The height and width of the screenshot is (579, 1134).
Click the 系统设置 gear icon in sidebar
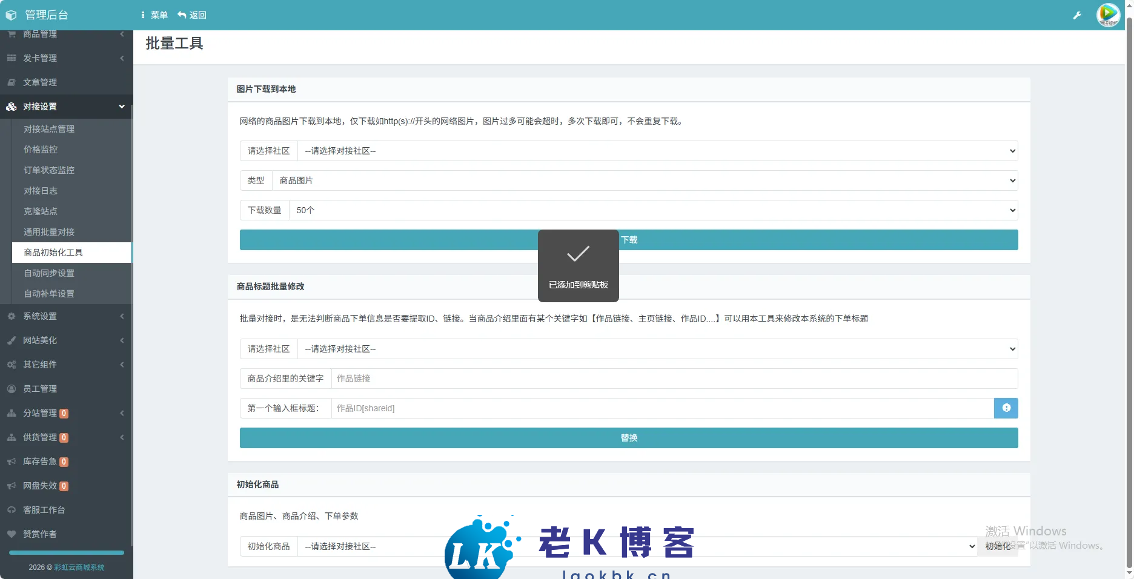pyautogui.click(x=12, y=316)
